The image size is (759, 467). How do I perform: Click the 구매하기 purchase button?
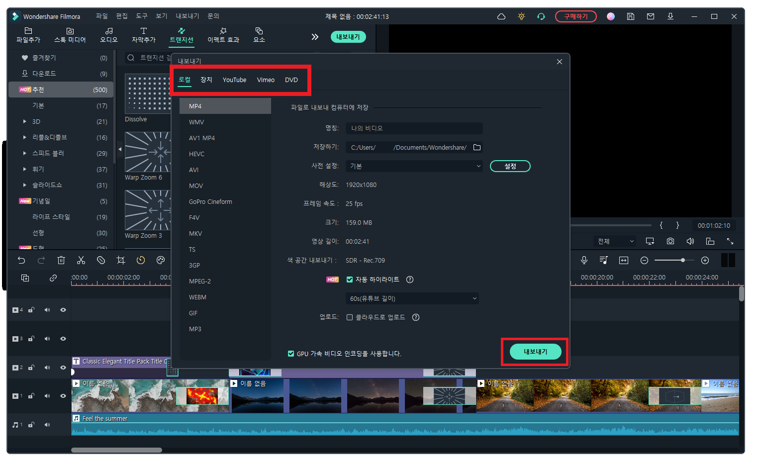(576, 16)
